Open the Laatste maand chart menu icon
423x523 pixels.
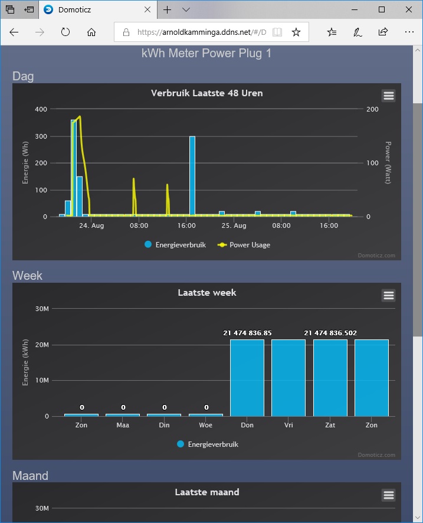(x=388, y=495)
